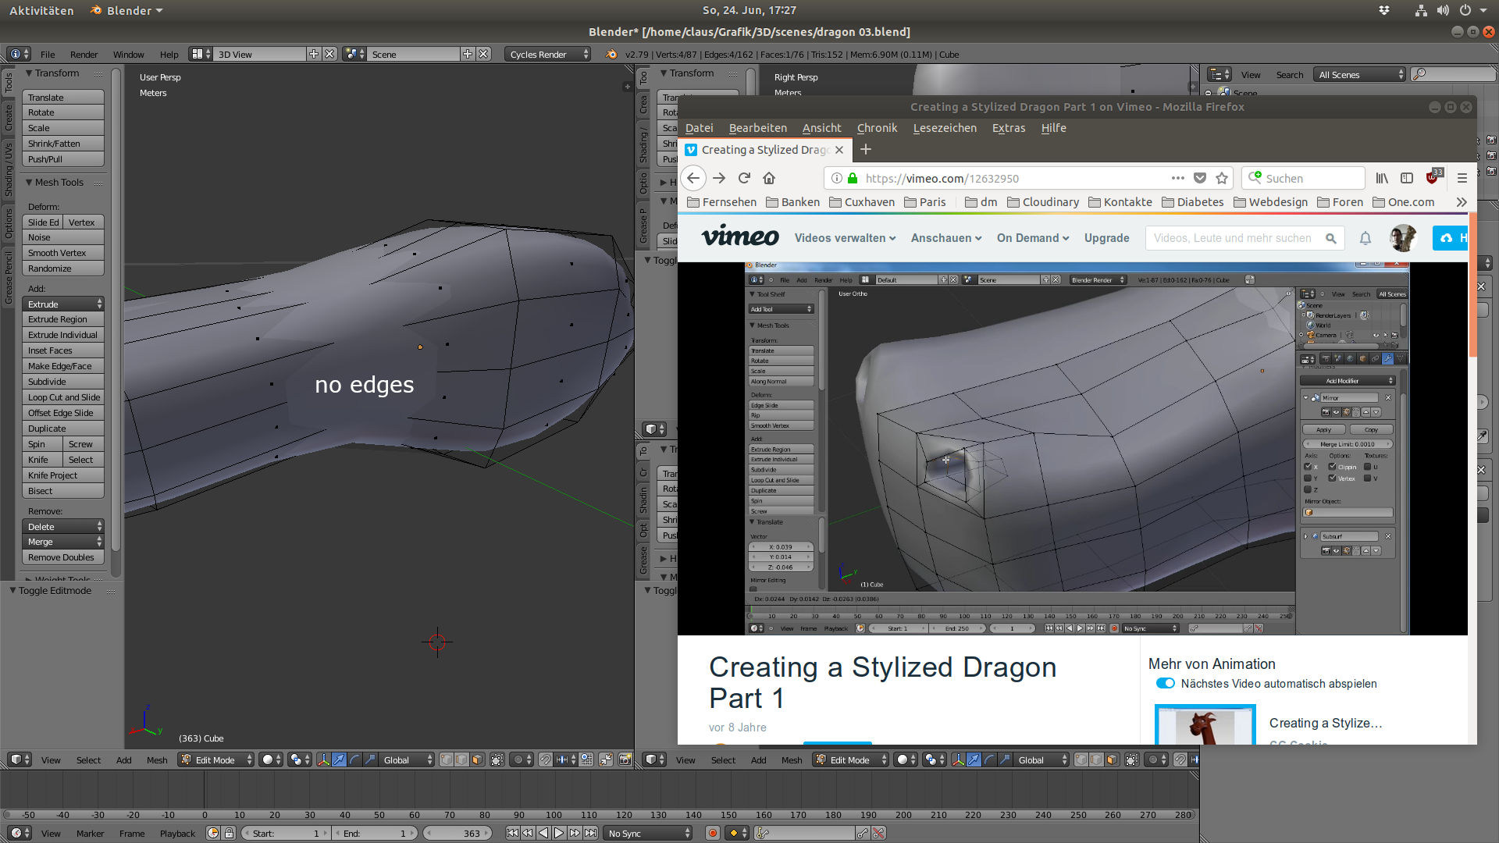Open Firefox hamburger menu

(x=1462, y=178)
